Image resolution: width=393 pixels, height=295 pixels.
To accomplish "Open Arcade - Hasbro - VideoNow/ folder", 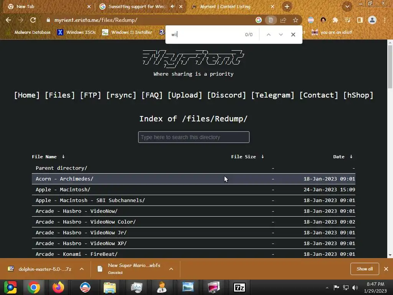I will [x=76, y=211].
